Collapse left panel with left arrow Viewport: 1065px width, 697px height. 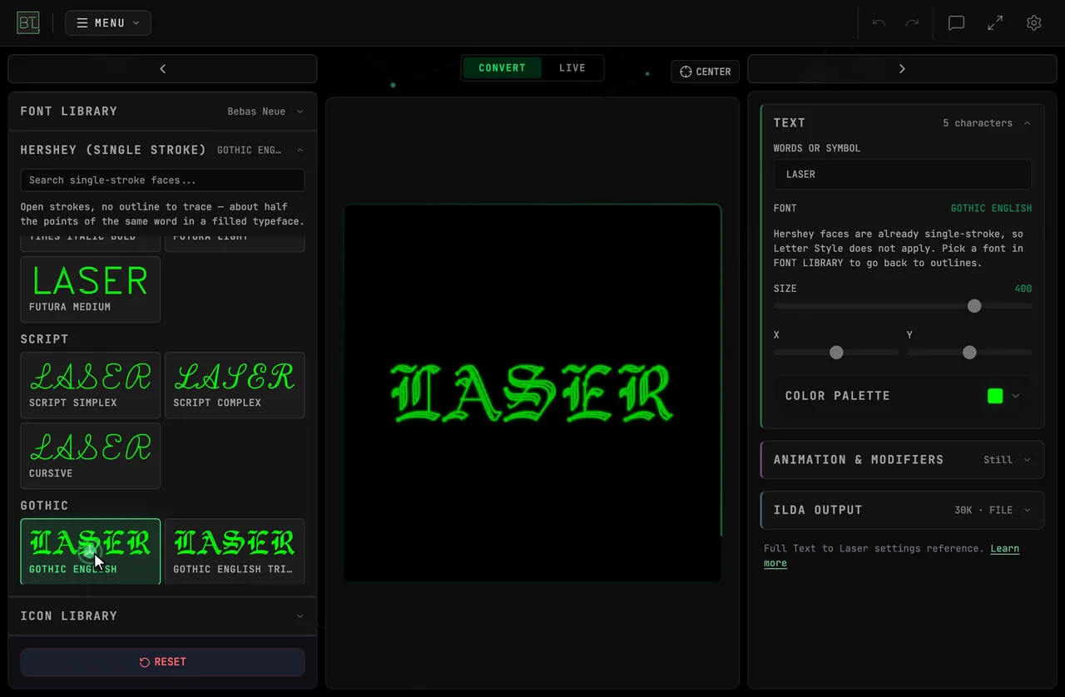tap(162, 69)
